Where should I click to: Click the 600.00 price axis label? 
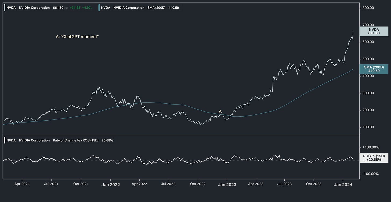(368, 42)
